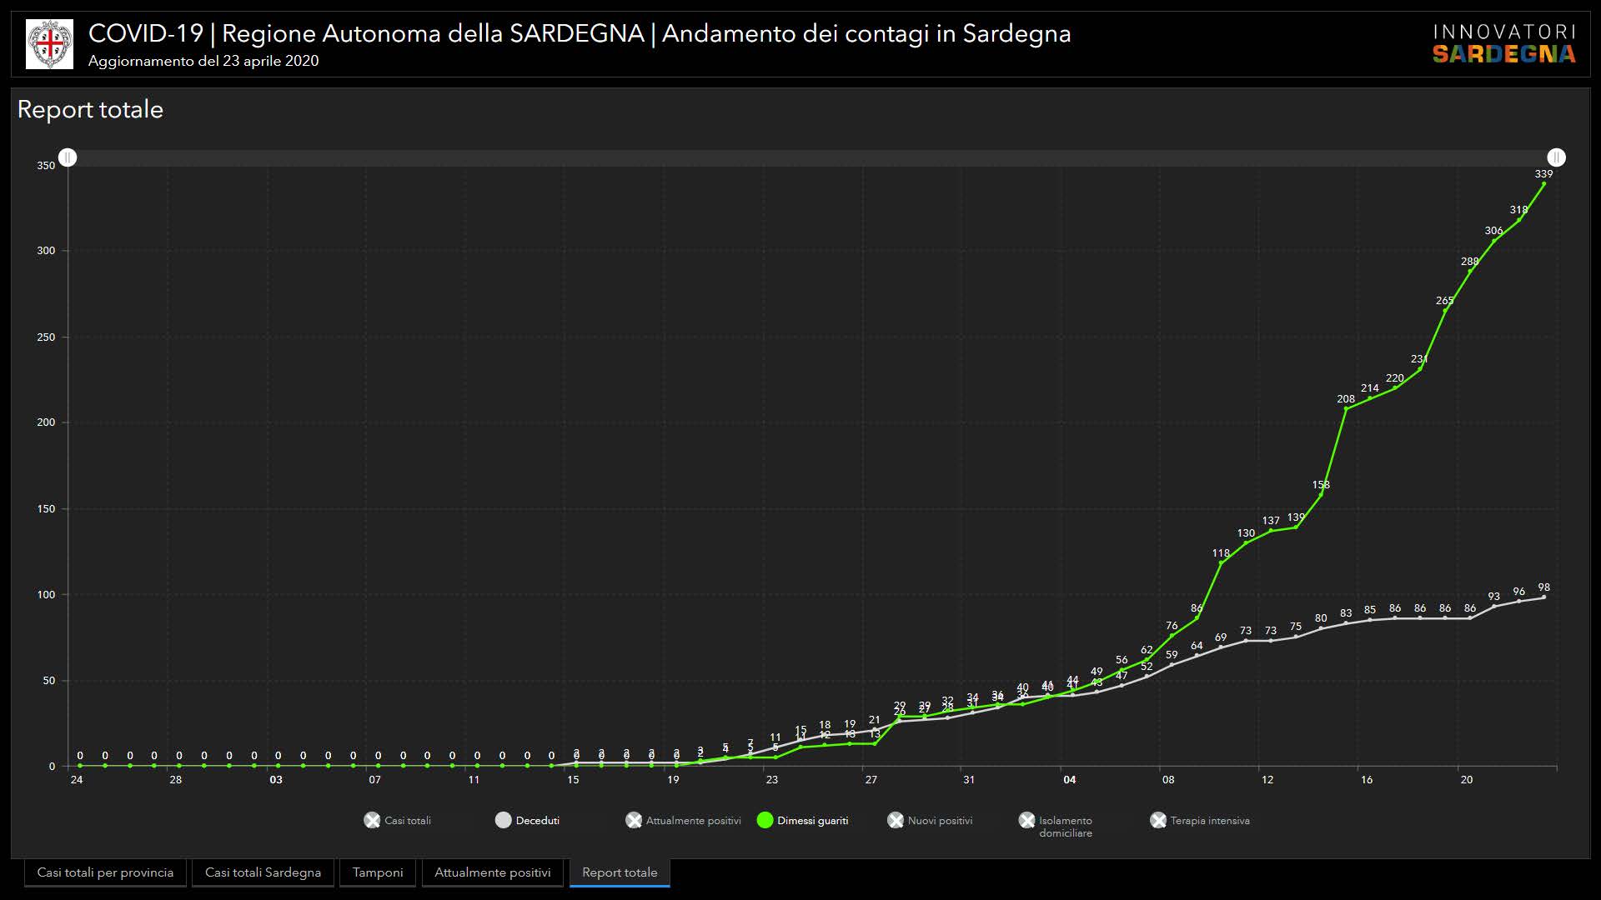The width and height of the screenshot is (1601, 900).
Task: Enable the Casi totali legend marker
Action: click(x=372, y=821)
